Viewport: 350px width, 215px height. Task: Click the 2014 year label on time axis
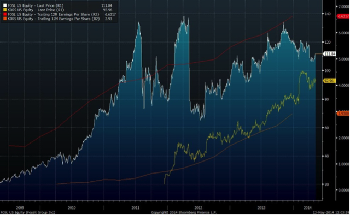(307, 208)
